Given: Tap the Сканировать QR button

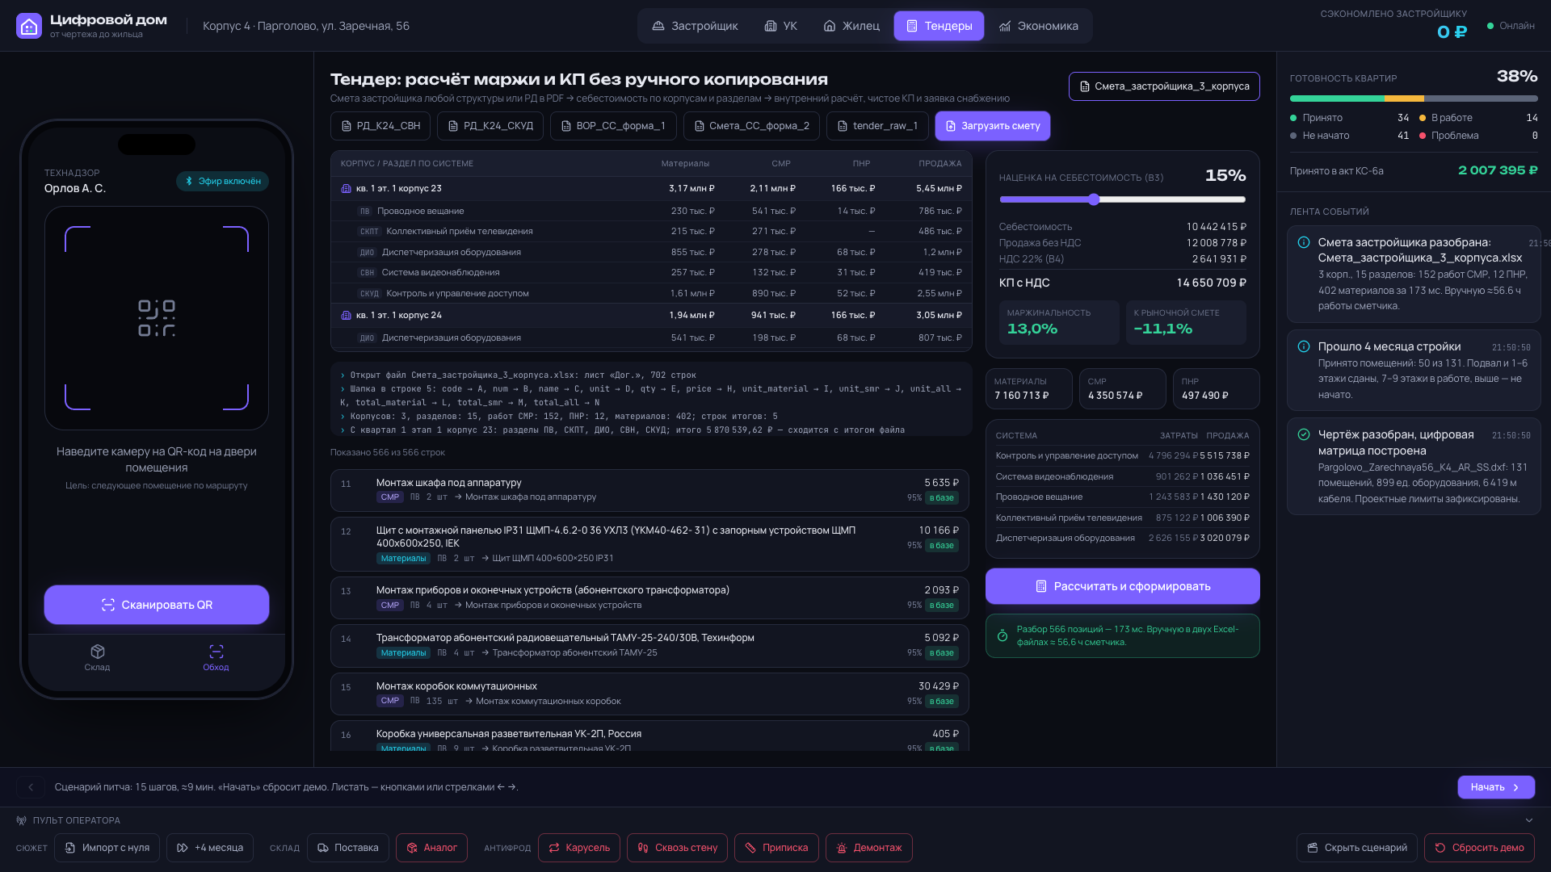Looking at the screenshot, I should 157,605.
